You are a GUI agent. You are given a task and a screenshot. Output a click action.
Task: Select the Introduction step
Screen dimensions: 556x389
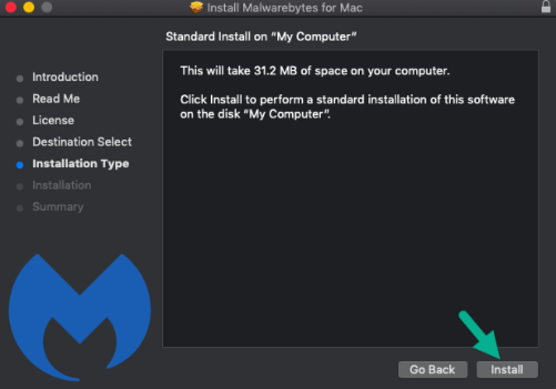[x=65, y=77]
